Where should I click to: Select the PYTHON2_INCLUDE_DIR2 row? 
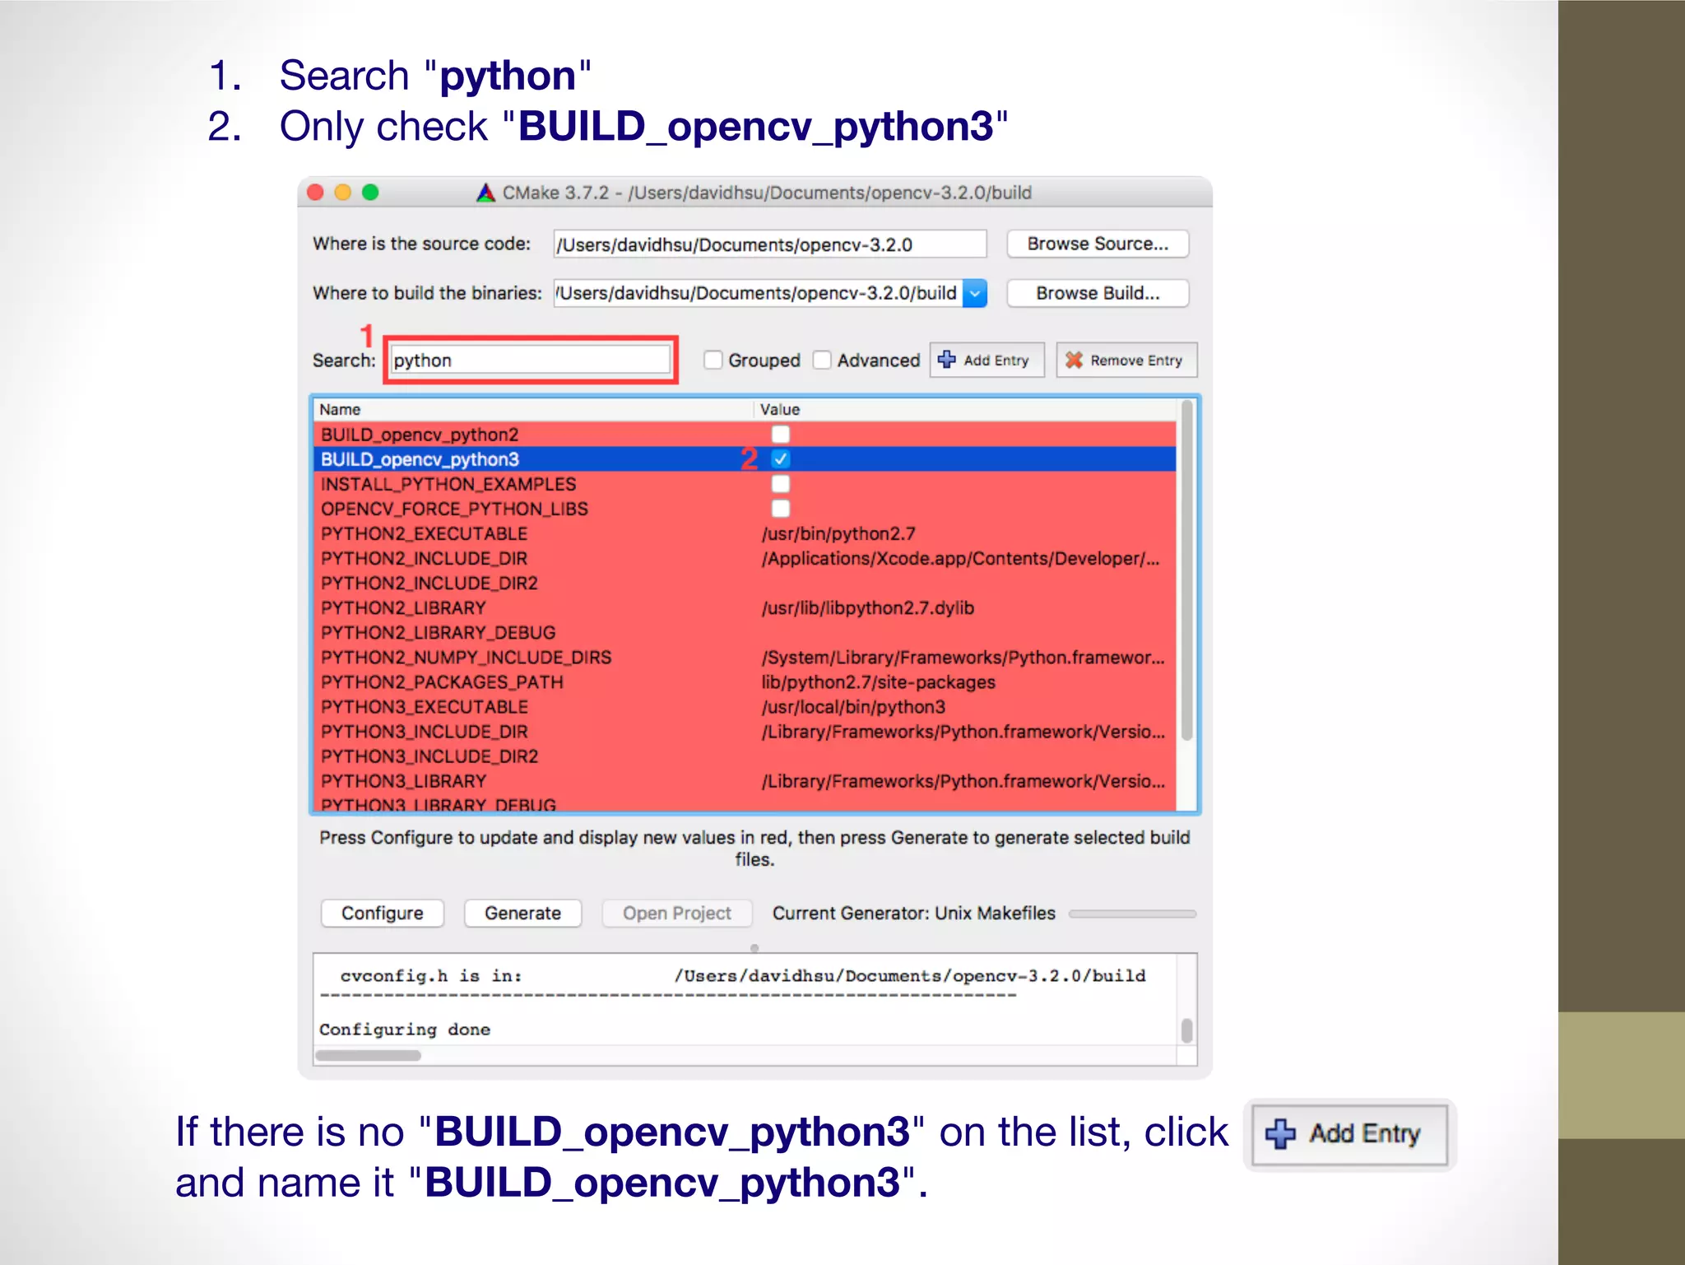point(745,583)
